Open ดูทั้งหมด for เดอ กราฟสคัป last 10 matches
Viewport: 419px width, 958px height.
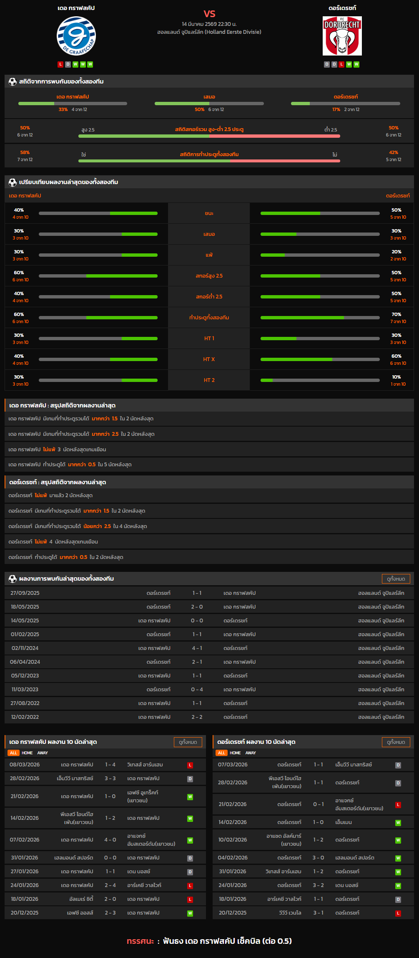[188, 742]
